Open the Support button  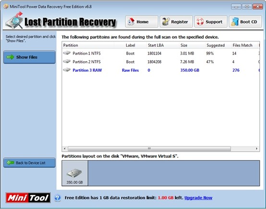click(211, 22)
